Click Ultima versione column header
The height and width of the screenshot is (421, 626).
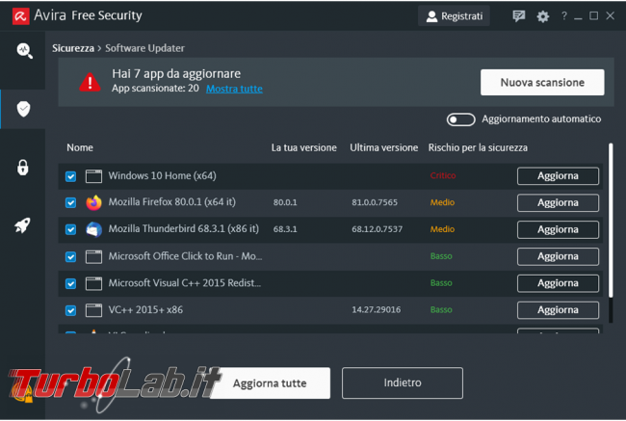point(383,147)
